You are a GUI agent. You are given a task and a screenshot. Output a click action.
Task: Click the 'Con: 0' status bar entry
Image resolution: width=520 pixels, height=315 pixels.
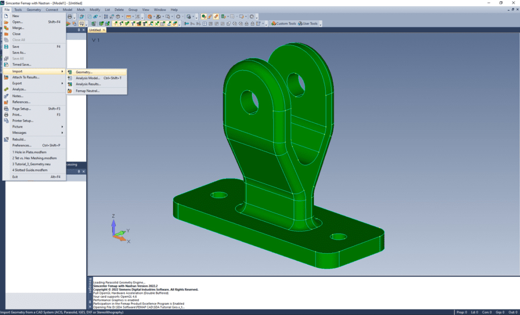coord(487,312)
